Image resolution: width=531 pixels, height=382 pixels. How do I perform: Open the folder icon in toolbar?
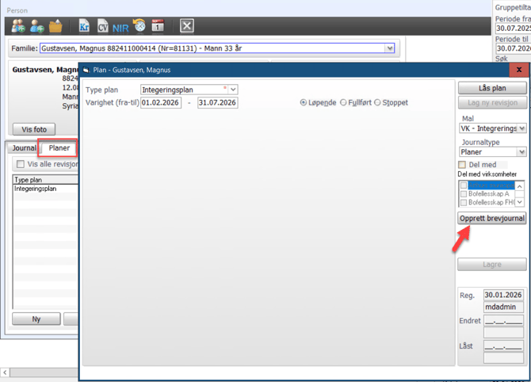pos(55,27)
